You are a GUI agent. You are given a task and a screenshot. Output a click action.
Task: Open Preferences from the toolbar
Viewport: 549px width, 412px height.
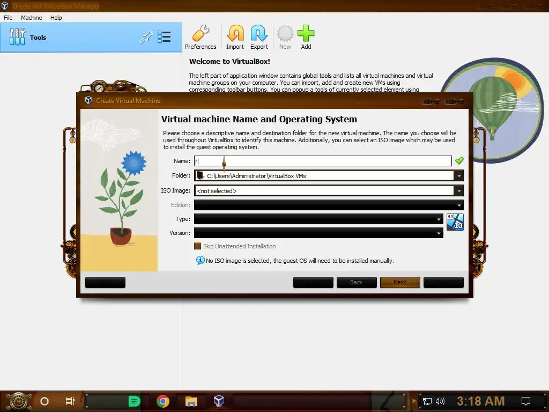click(x=201, y=37)
